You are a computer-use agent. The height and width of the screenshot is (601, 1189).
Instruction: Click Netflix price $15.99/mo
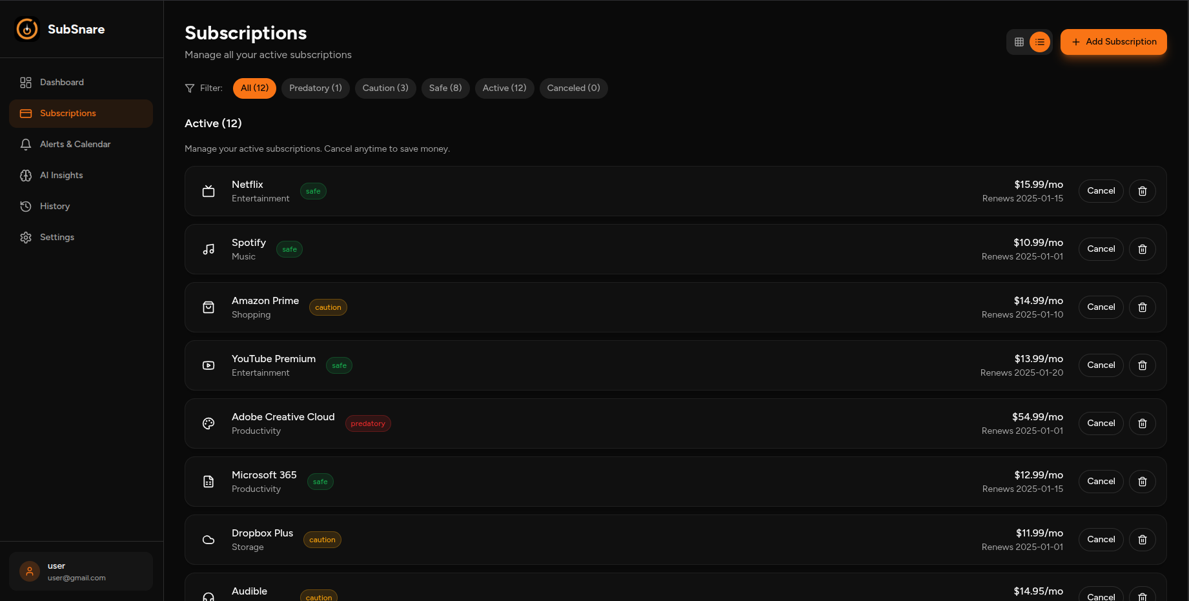click(x=1039, y=185)
